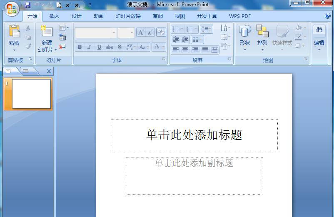Open align text options
The height and width of the screenshot is (217, 334).
(x=225, y=37)
